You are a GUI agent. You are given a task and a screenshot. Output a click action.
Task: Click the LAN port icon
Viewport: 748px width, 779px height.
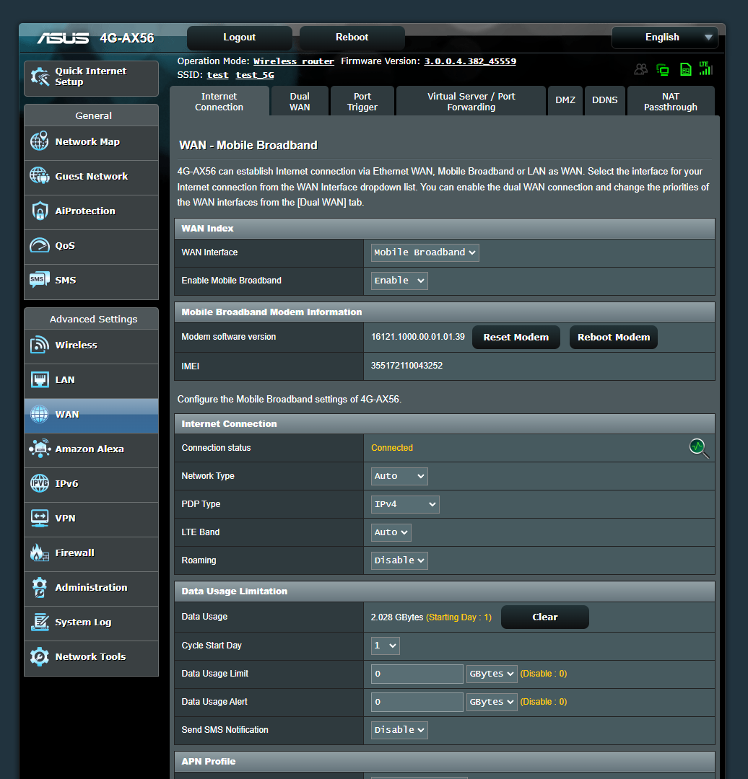click(x=39, y=379)
